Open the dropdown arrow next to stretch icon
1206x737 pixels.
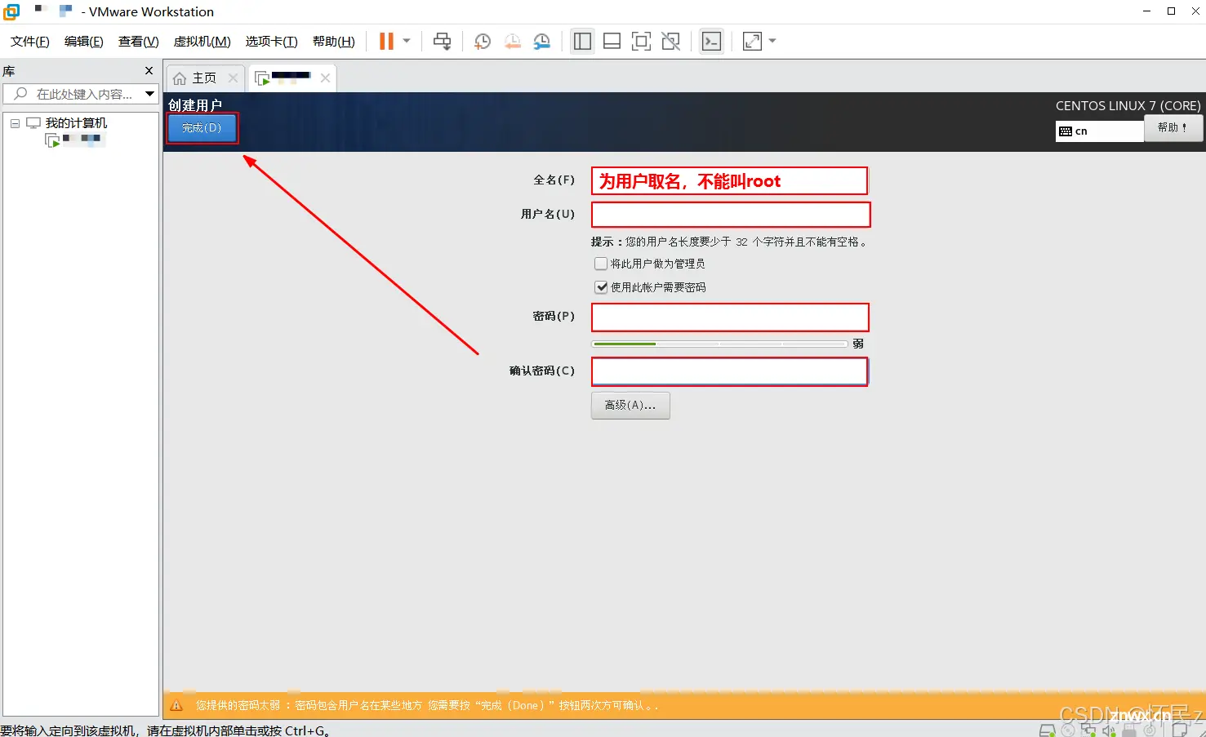(772, 41)
